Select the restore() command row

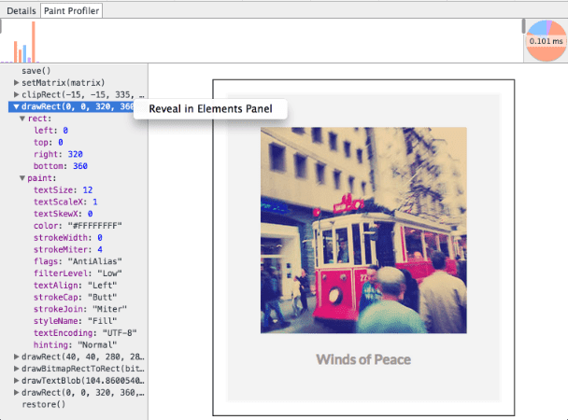pyautogui.click(x=43, y=405)
